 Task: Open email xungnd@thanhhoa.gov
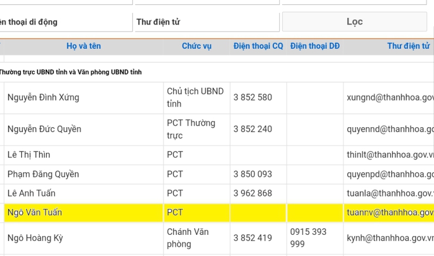pos(389,98)
